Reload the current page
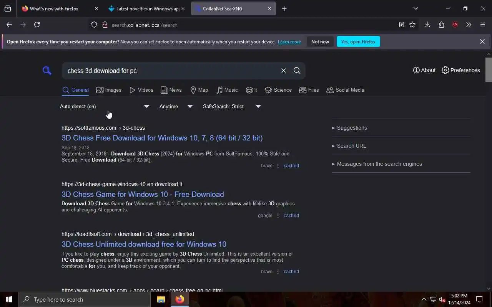This screenshot has width=492, height=307. click(x=37, y=25)
